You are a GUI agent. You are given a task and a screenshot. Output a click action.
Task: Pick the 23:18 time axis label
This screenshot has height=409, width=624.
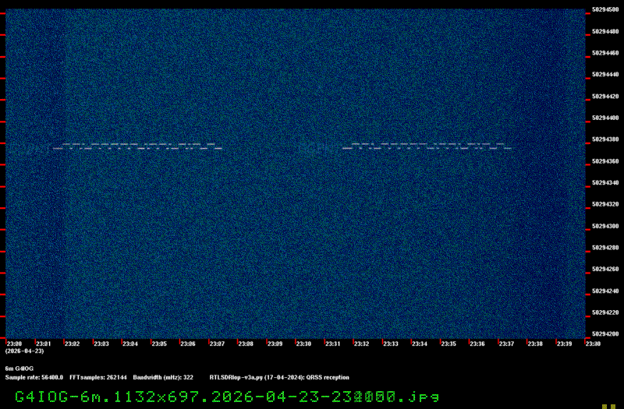click(x=535, y=344)
